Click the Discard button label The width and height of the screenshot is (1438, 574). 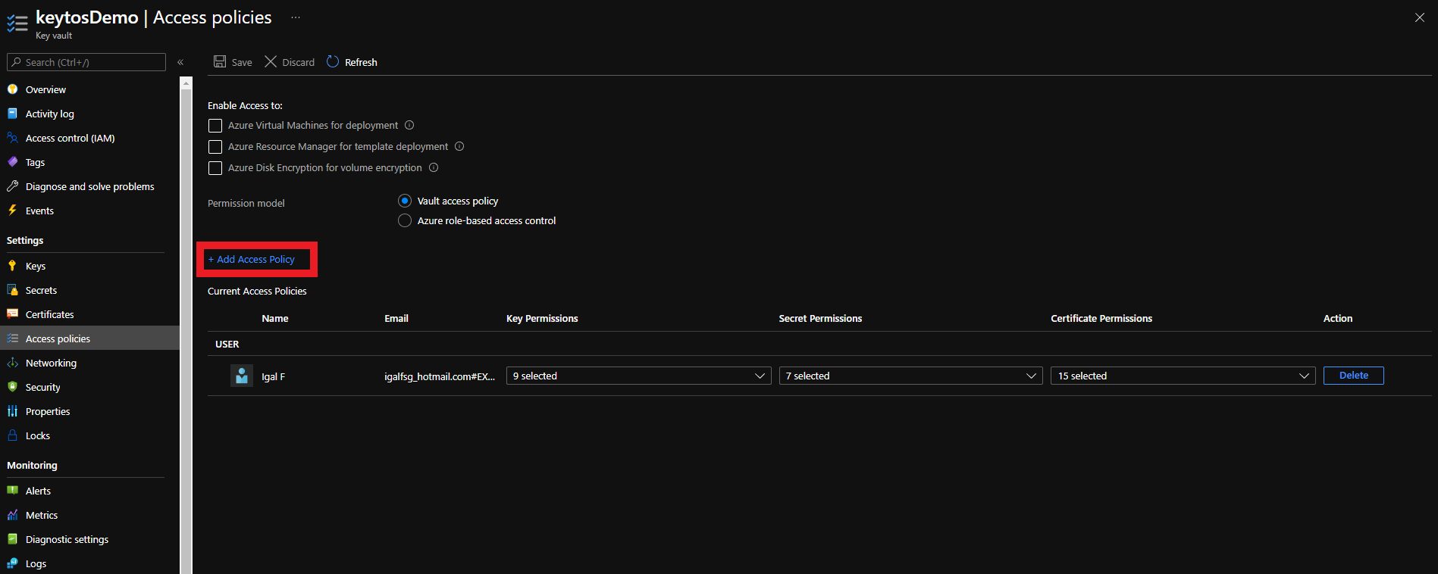[298, 62]
